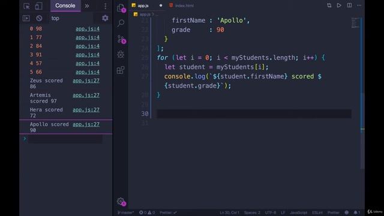
Task: Change language mode via 'JavaScript'
Action: coord(299,212)
